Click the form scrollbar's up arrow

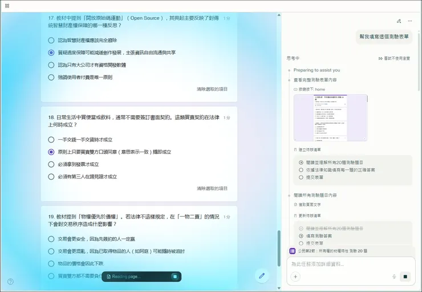pyautogui.click(x=279, y=15)
